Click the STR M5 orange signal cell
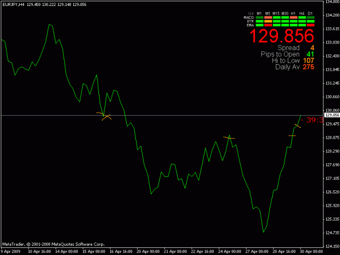 point(268,21)
